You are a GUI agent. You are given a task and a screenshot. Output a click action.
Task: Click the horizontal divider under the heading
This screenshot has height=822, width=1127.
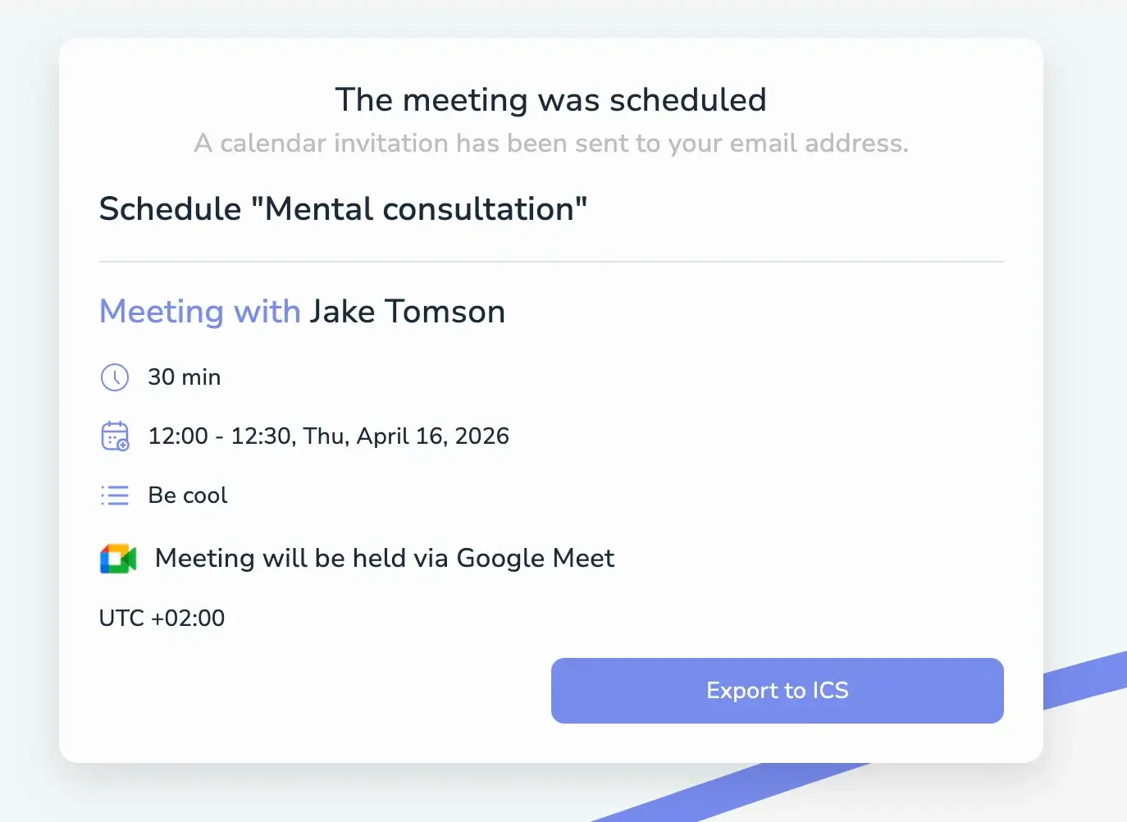point(550,262)
